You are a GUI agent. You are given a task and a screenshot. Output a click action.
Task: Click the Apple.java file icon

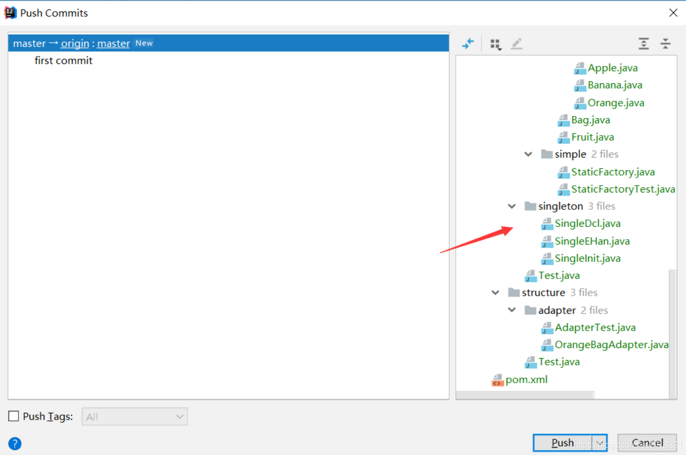click(x=580, y=68)
